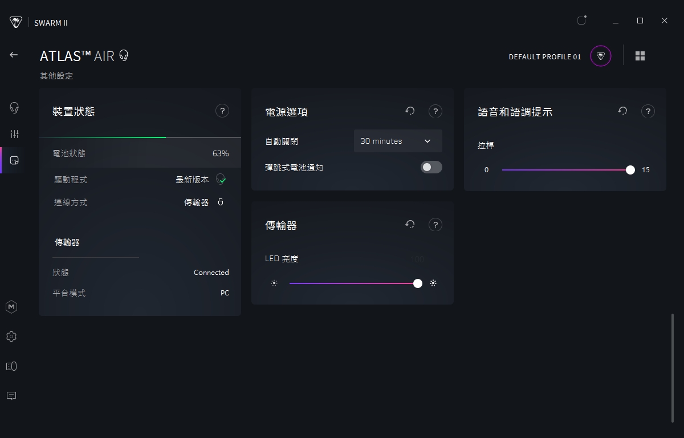Reset 電源選項 settings to default
684x438 pixels.
[410, 111]
